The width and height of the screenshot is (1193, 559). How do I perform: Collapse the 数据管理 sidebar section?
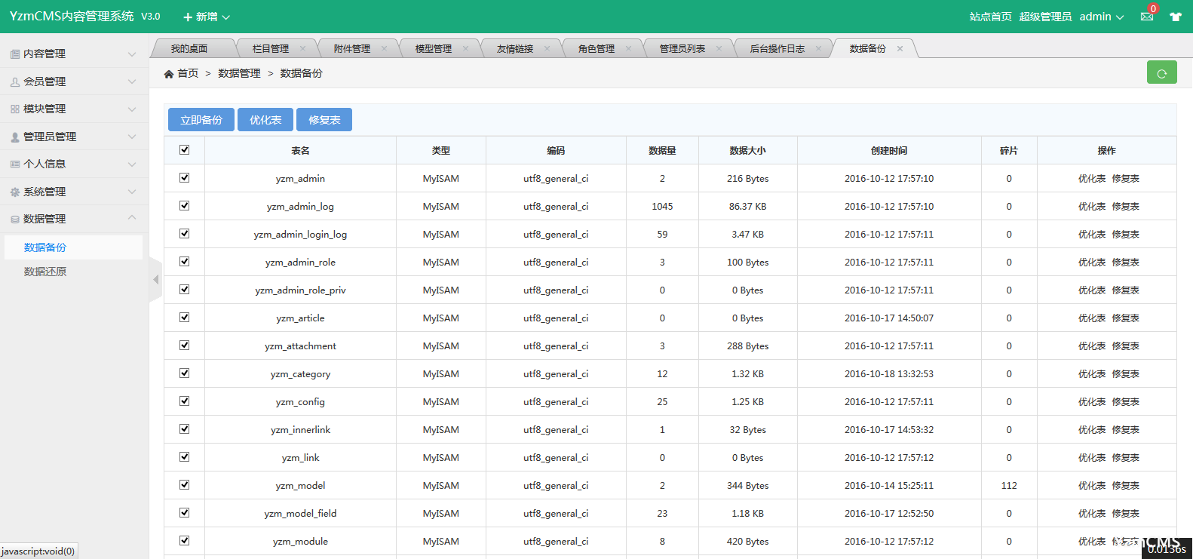pos(73,219)
